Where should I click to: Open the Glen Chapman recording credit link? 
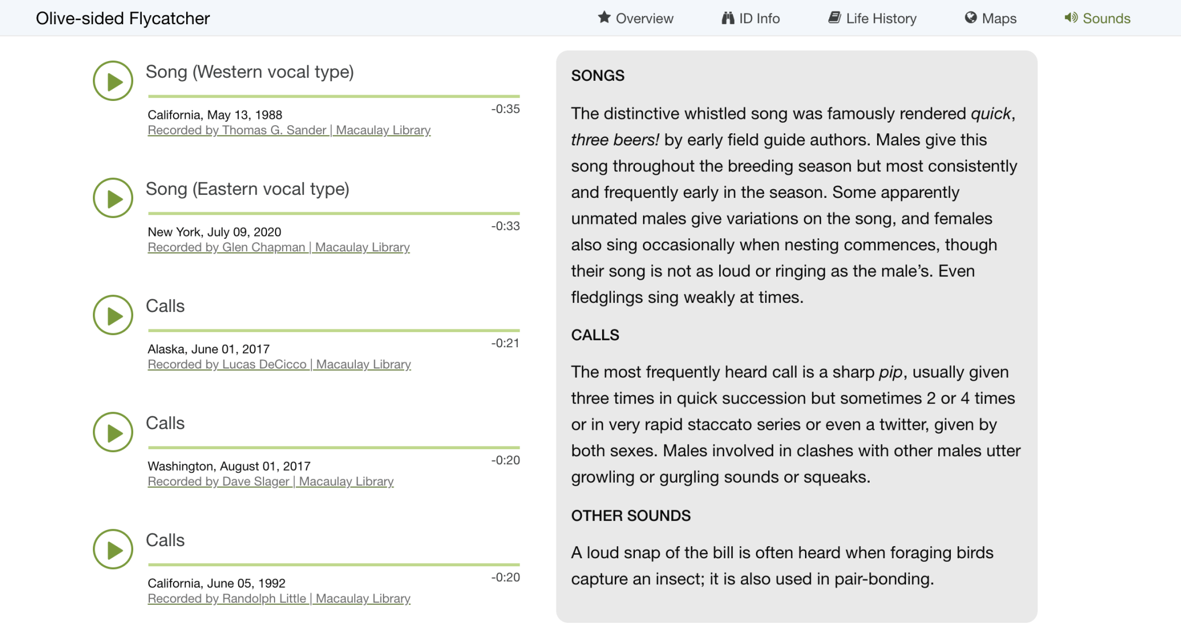coord(279,247)
